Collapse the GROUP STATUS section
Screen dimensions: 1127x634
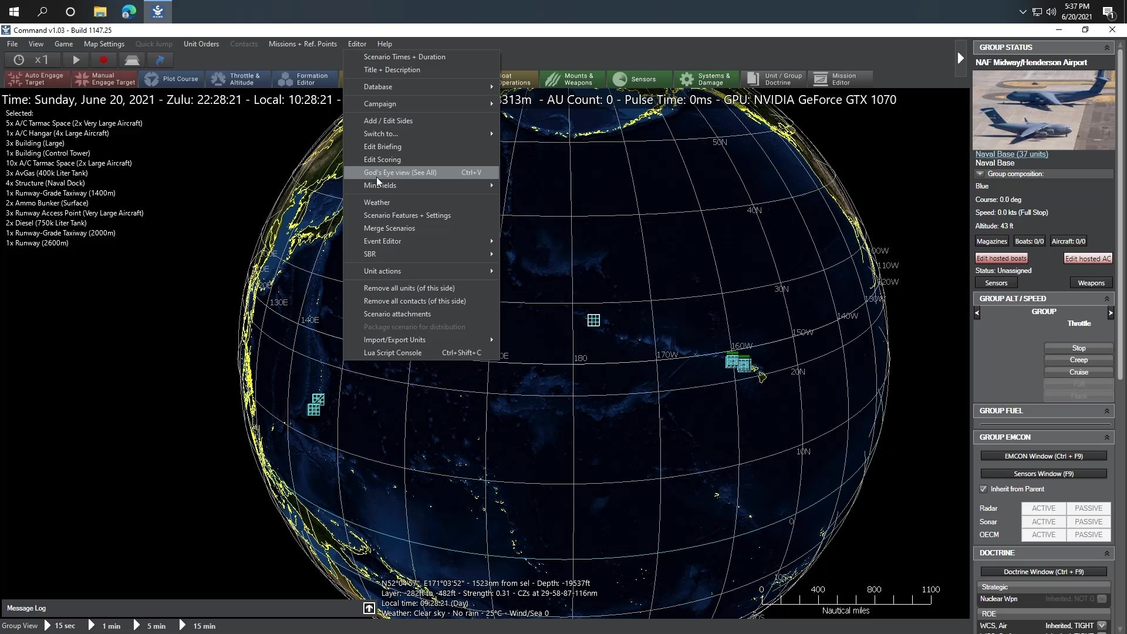1107,48
